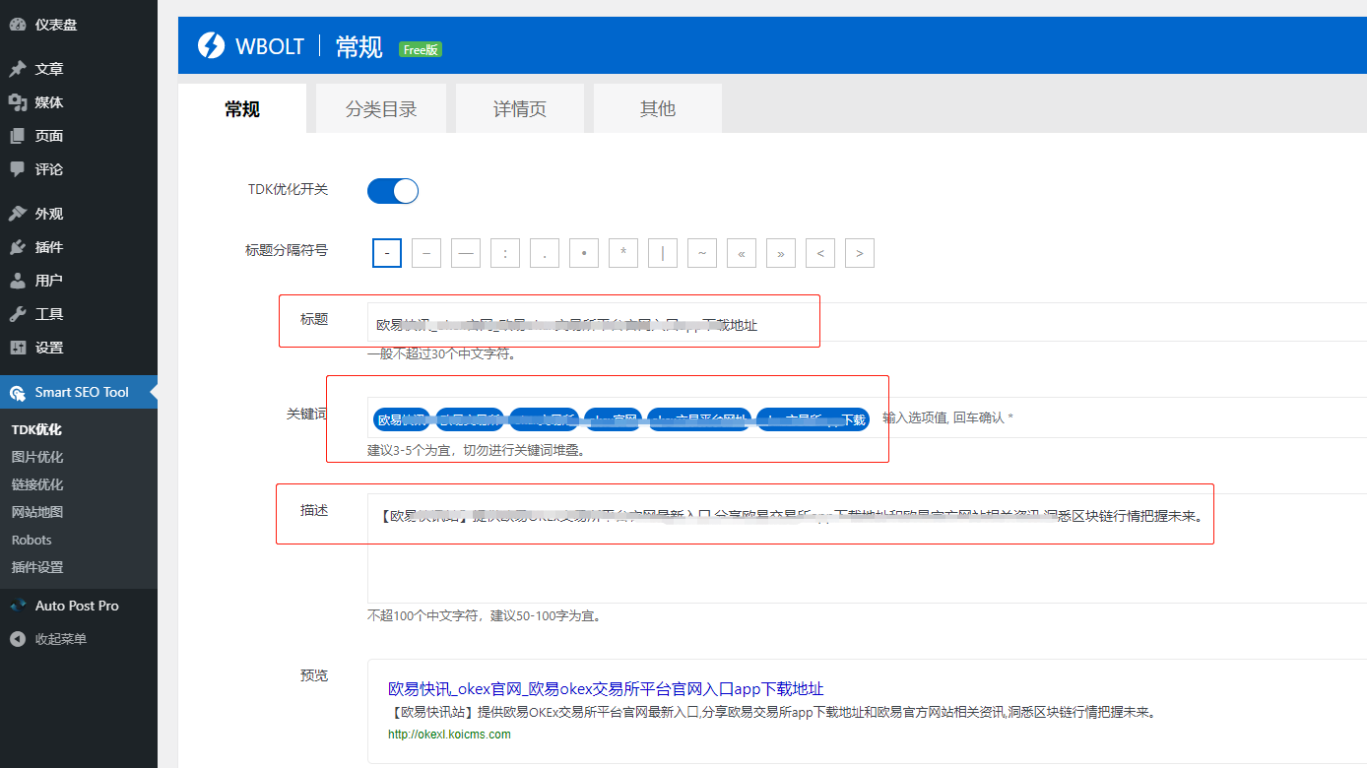Open the 链接优化 submenu item

(x=36, y=484)
